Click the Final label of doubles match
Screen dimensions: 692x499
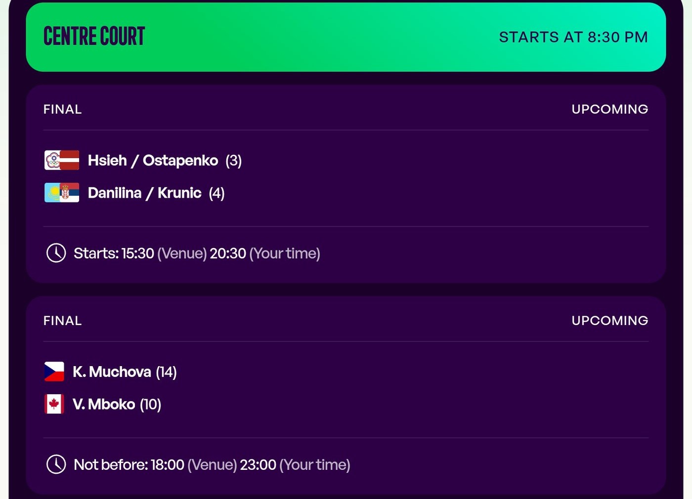63,109
